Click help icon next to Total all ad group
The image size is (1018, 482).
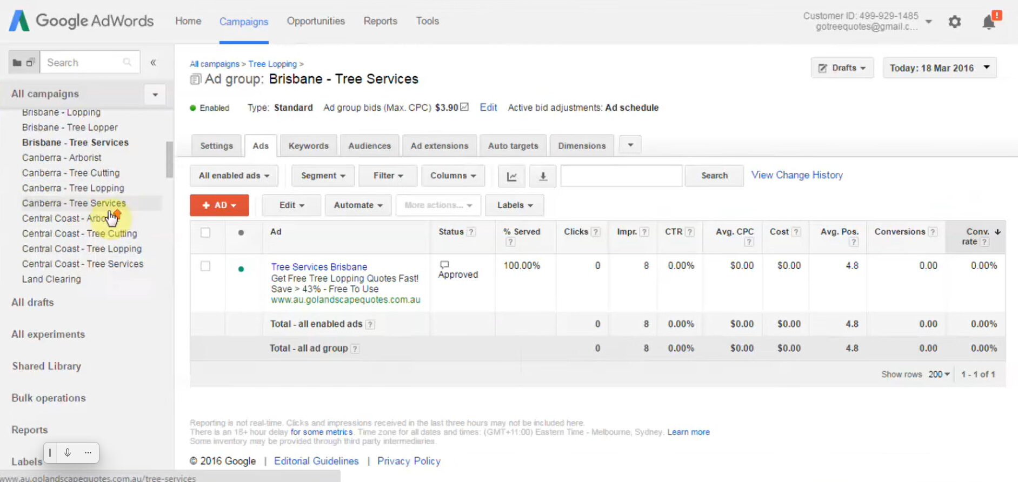coord(355,349)
